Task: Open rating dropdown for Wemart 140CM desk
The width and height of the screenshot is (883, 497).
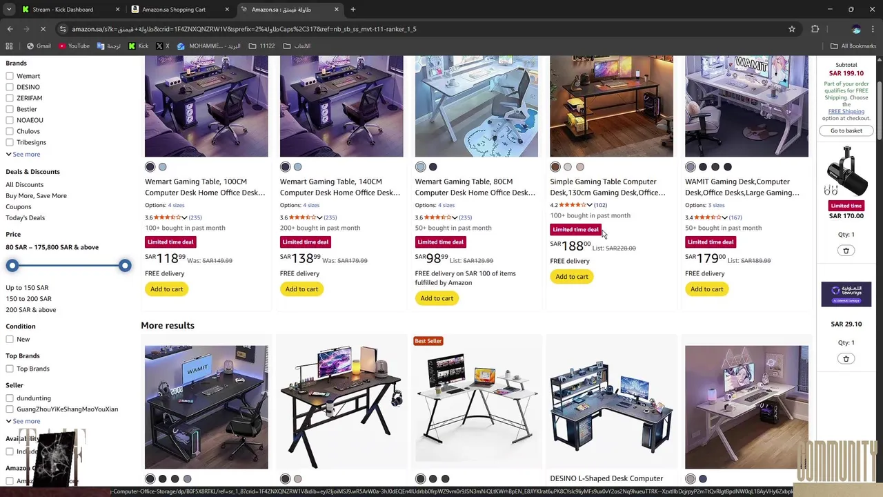Action: click(319, 217)
